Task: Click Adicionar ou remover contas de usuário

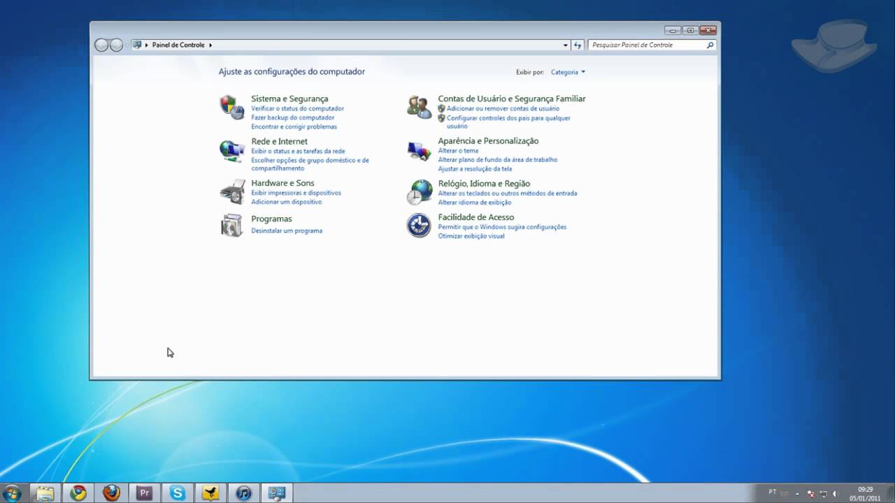Action: (x=503, y=108)
